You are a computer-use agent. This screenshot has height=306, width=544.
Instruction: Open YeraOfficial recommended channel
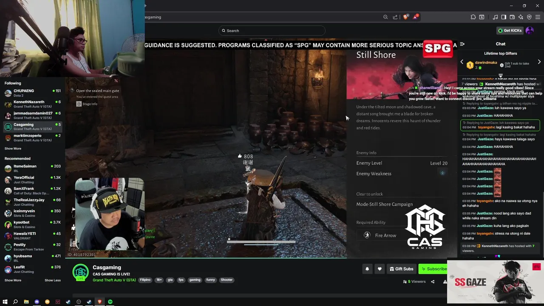click(x=33, y=180)
